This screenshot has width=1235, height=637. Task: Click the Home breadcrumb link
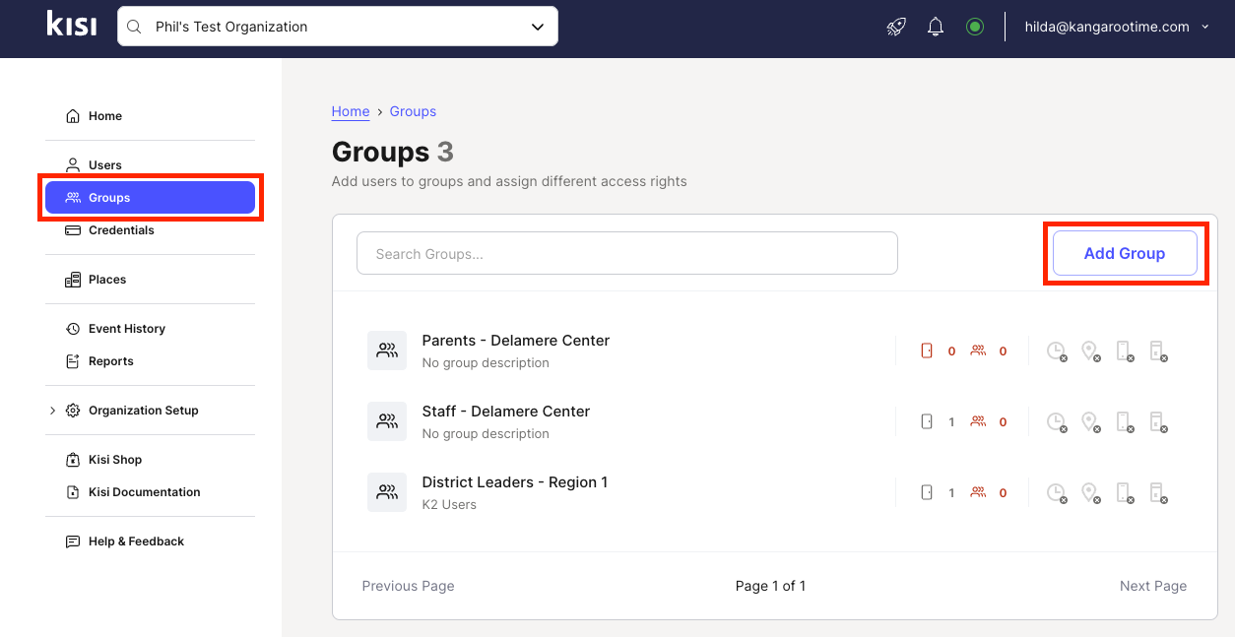tap(351, 111)
